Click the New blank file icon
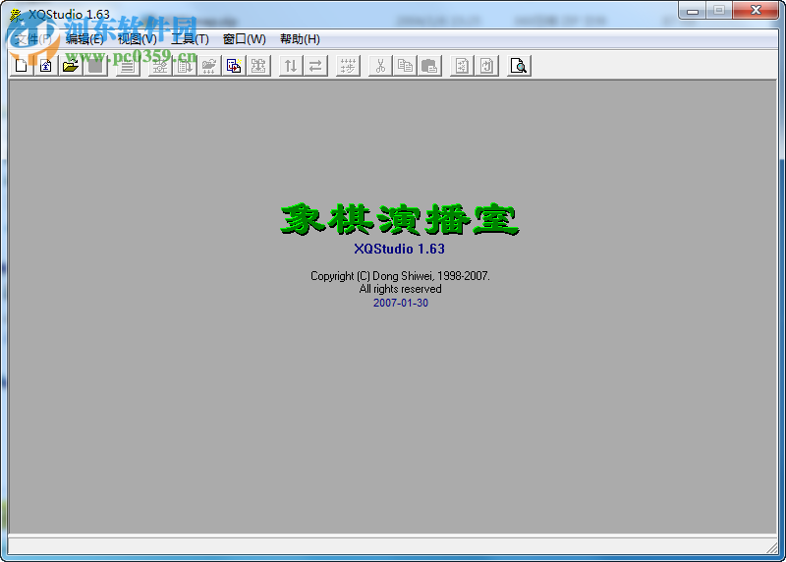 tap(22, 66)
